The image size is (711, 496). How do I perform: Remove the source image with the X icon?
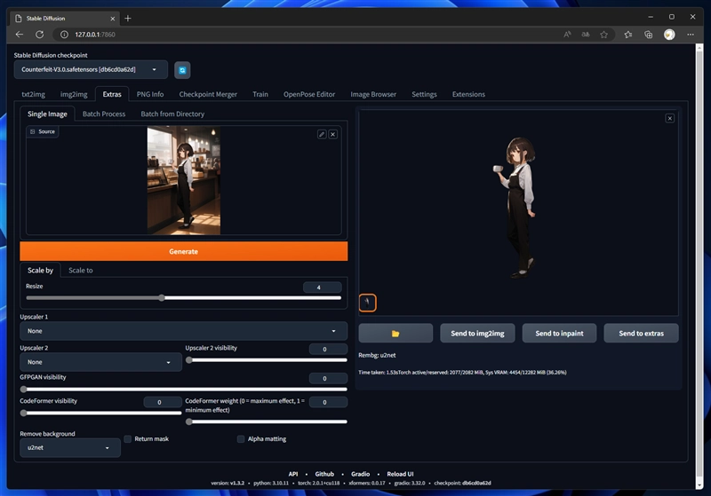[x=333, y=134]
